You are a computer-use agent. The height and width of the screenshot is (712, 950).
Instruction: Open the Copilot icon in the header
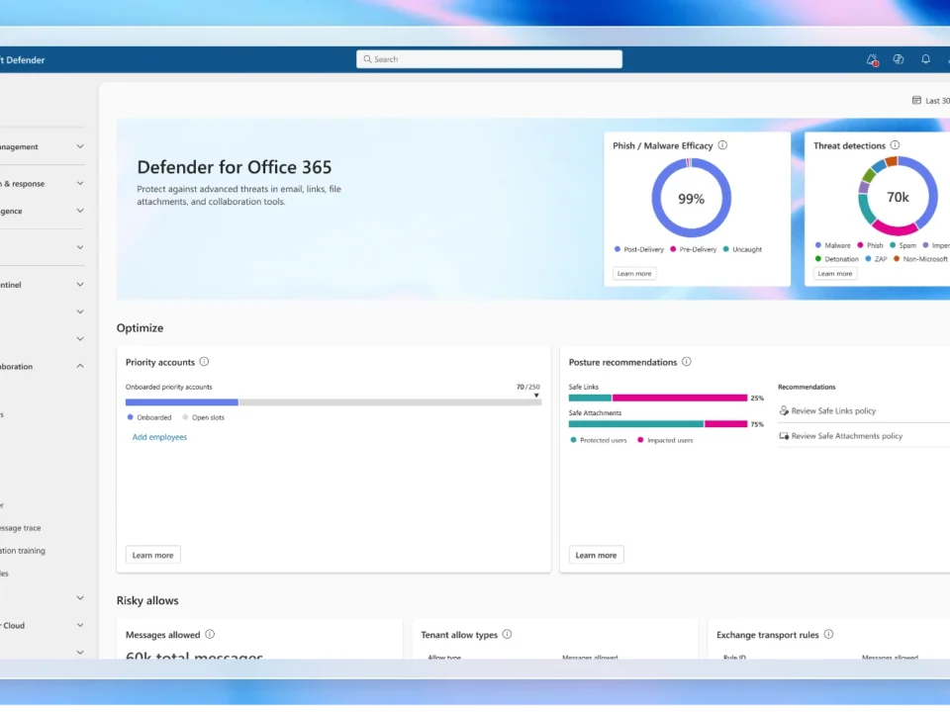pos(898,59)
